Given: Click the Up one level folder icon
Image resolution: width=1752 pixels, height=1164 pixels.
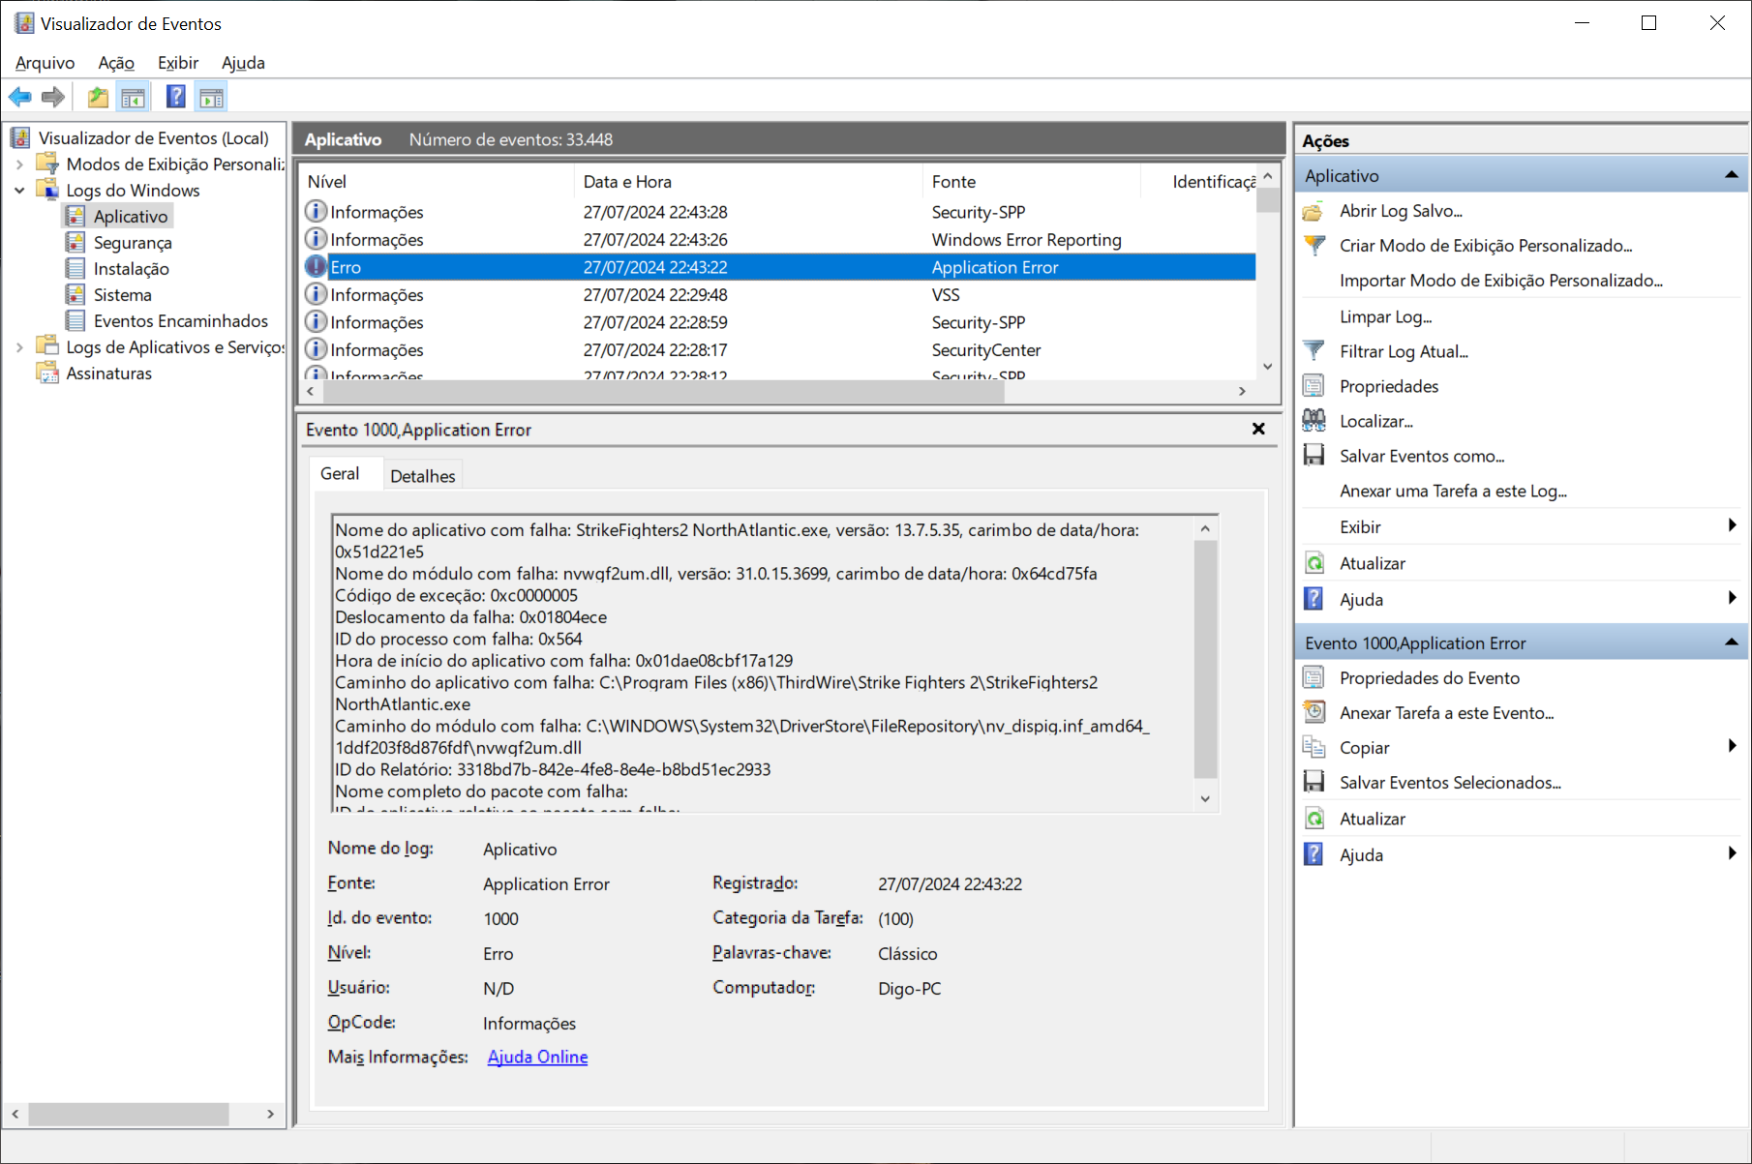Looking at the screenshot, I should click(x=98, y=97).
